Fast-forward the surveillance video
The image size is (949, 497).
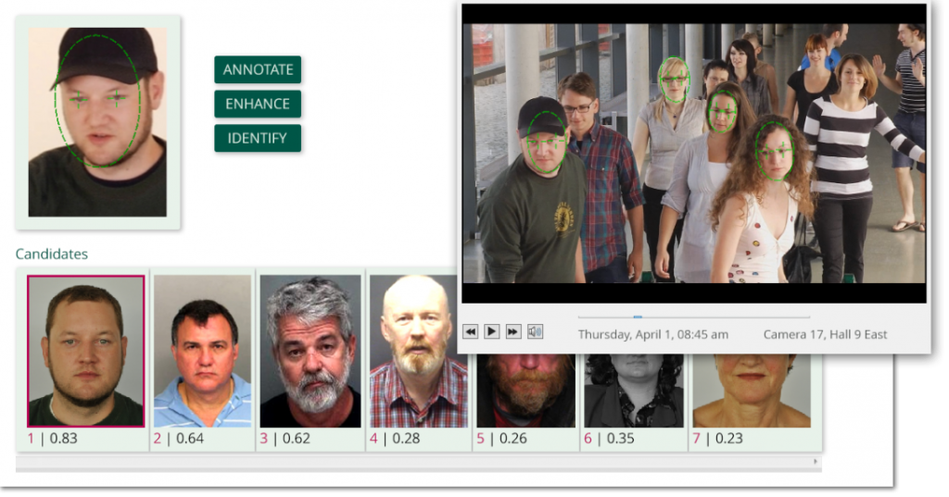pyautogui.click(x=513, y=331)
